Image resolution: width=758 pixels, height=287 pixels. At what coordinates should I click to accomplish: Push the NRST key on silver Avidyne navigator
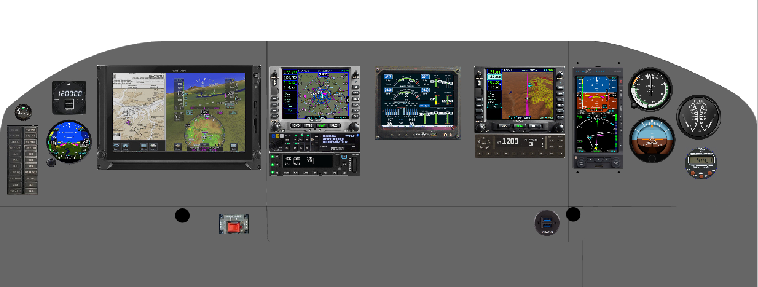click(x=355, y=99)
